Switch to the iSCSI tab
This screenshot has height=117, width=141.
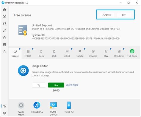point(67,53)
